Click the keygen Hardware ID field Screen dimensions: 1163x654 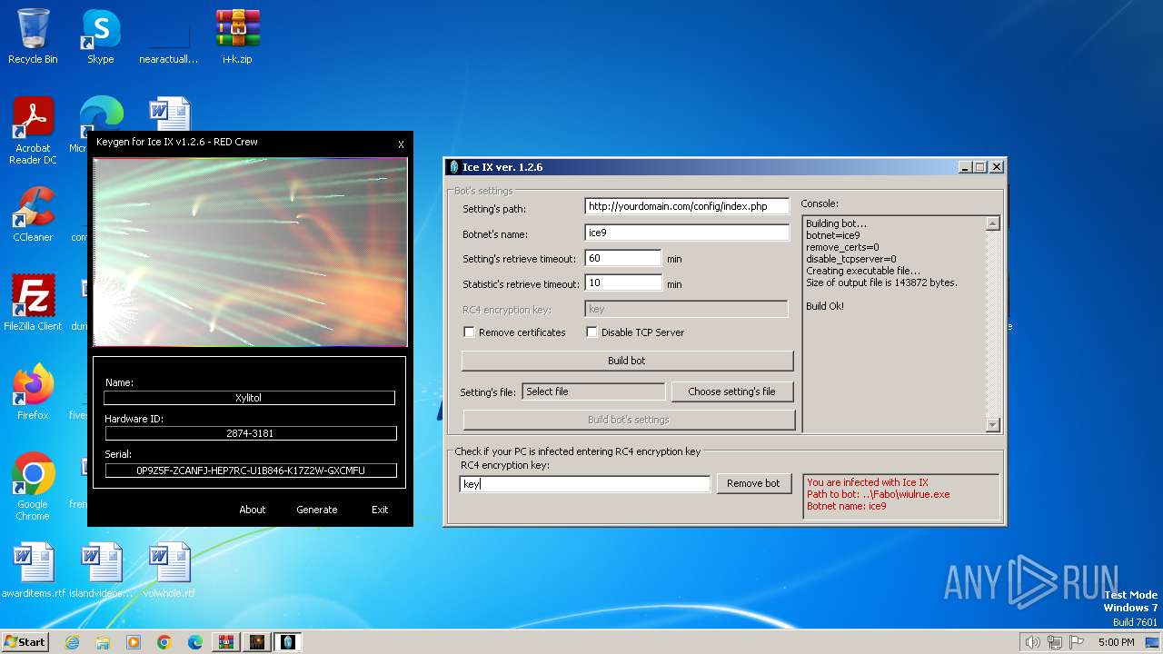(x=250, y=433)
